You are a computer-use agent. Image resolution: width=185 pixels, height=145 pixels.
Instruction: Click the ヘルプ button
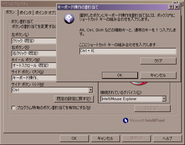(x=167, y=138)
